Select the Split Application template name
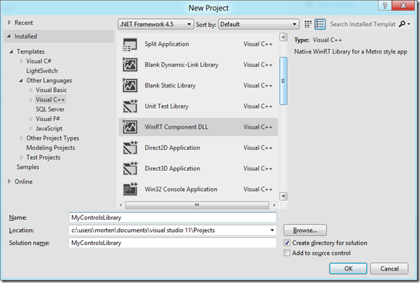The height and width of the screenshot is (283, 420). coord(166,44)
